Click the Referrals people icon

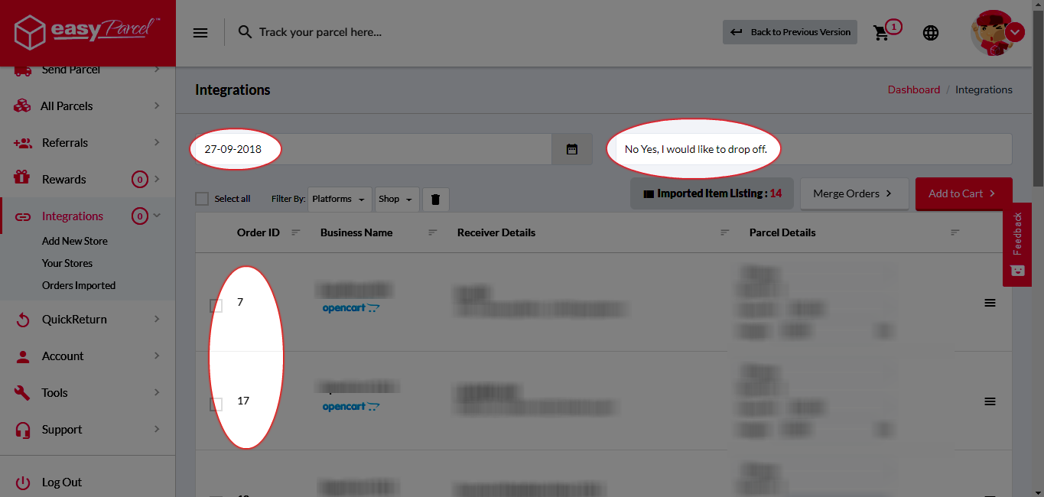[x=22, y=143]
